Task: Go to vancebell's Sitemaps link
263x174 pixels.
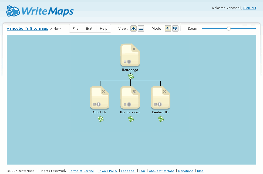Action: click(28, 29)
